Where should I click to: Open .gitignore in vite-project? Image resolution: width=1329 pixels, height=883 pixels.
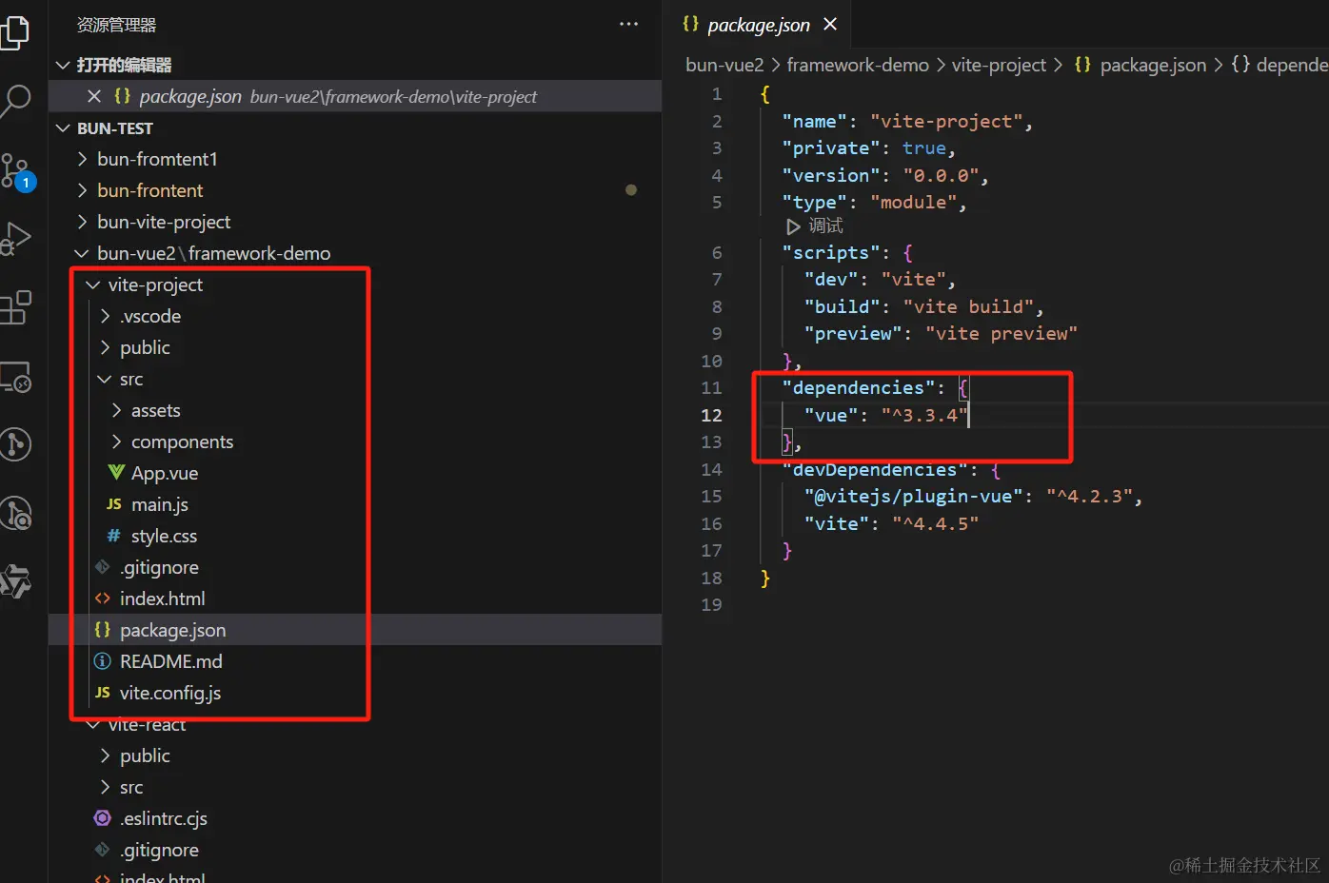pos(159,567)
